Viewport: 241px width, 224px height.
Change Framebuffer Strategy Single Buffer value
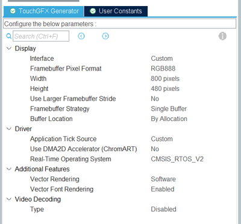(x=169, y=108)
